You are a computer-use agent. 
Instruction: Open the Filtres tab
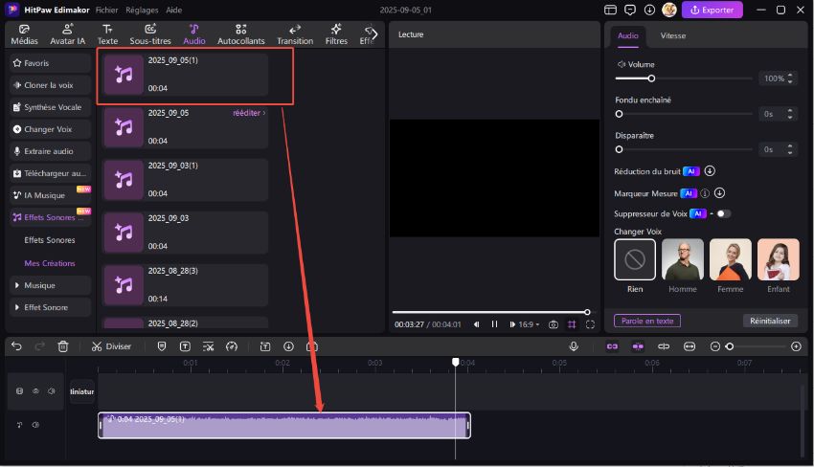(336, 34)
